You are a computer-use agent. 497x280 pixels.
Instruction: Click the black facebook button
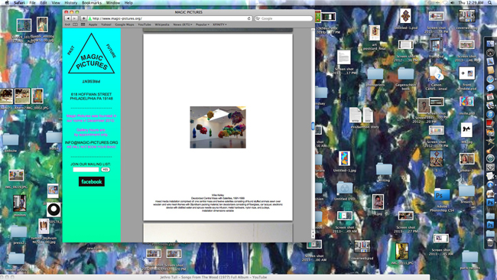click(x=92, y=181)
